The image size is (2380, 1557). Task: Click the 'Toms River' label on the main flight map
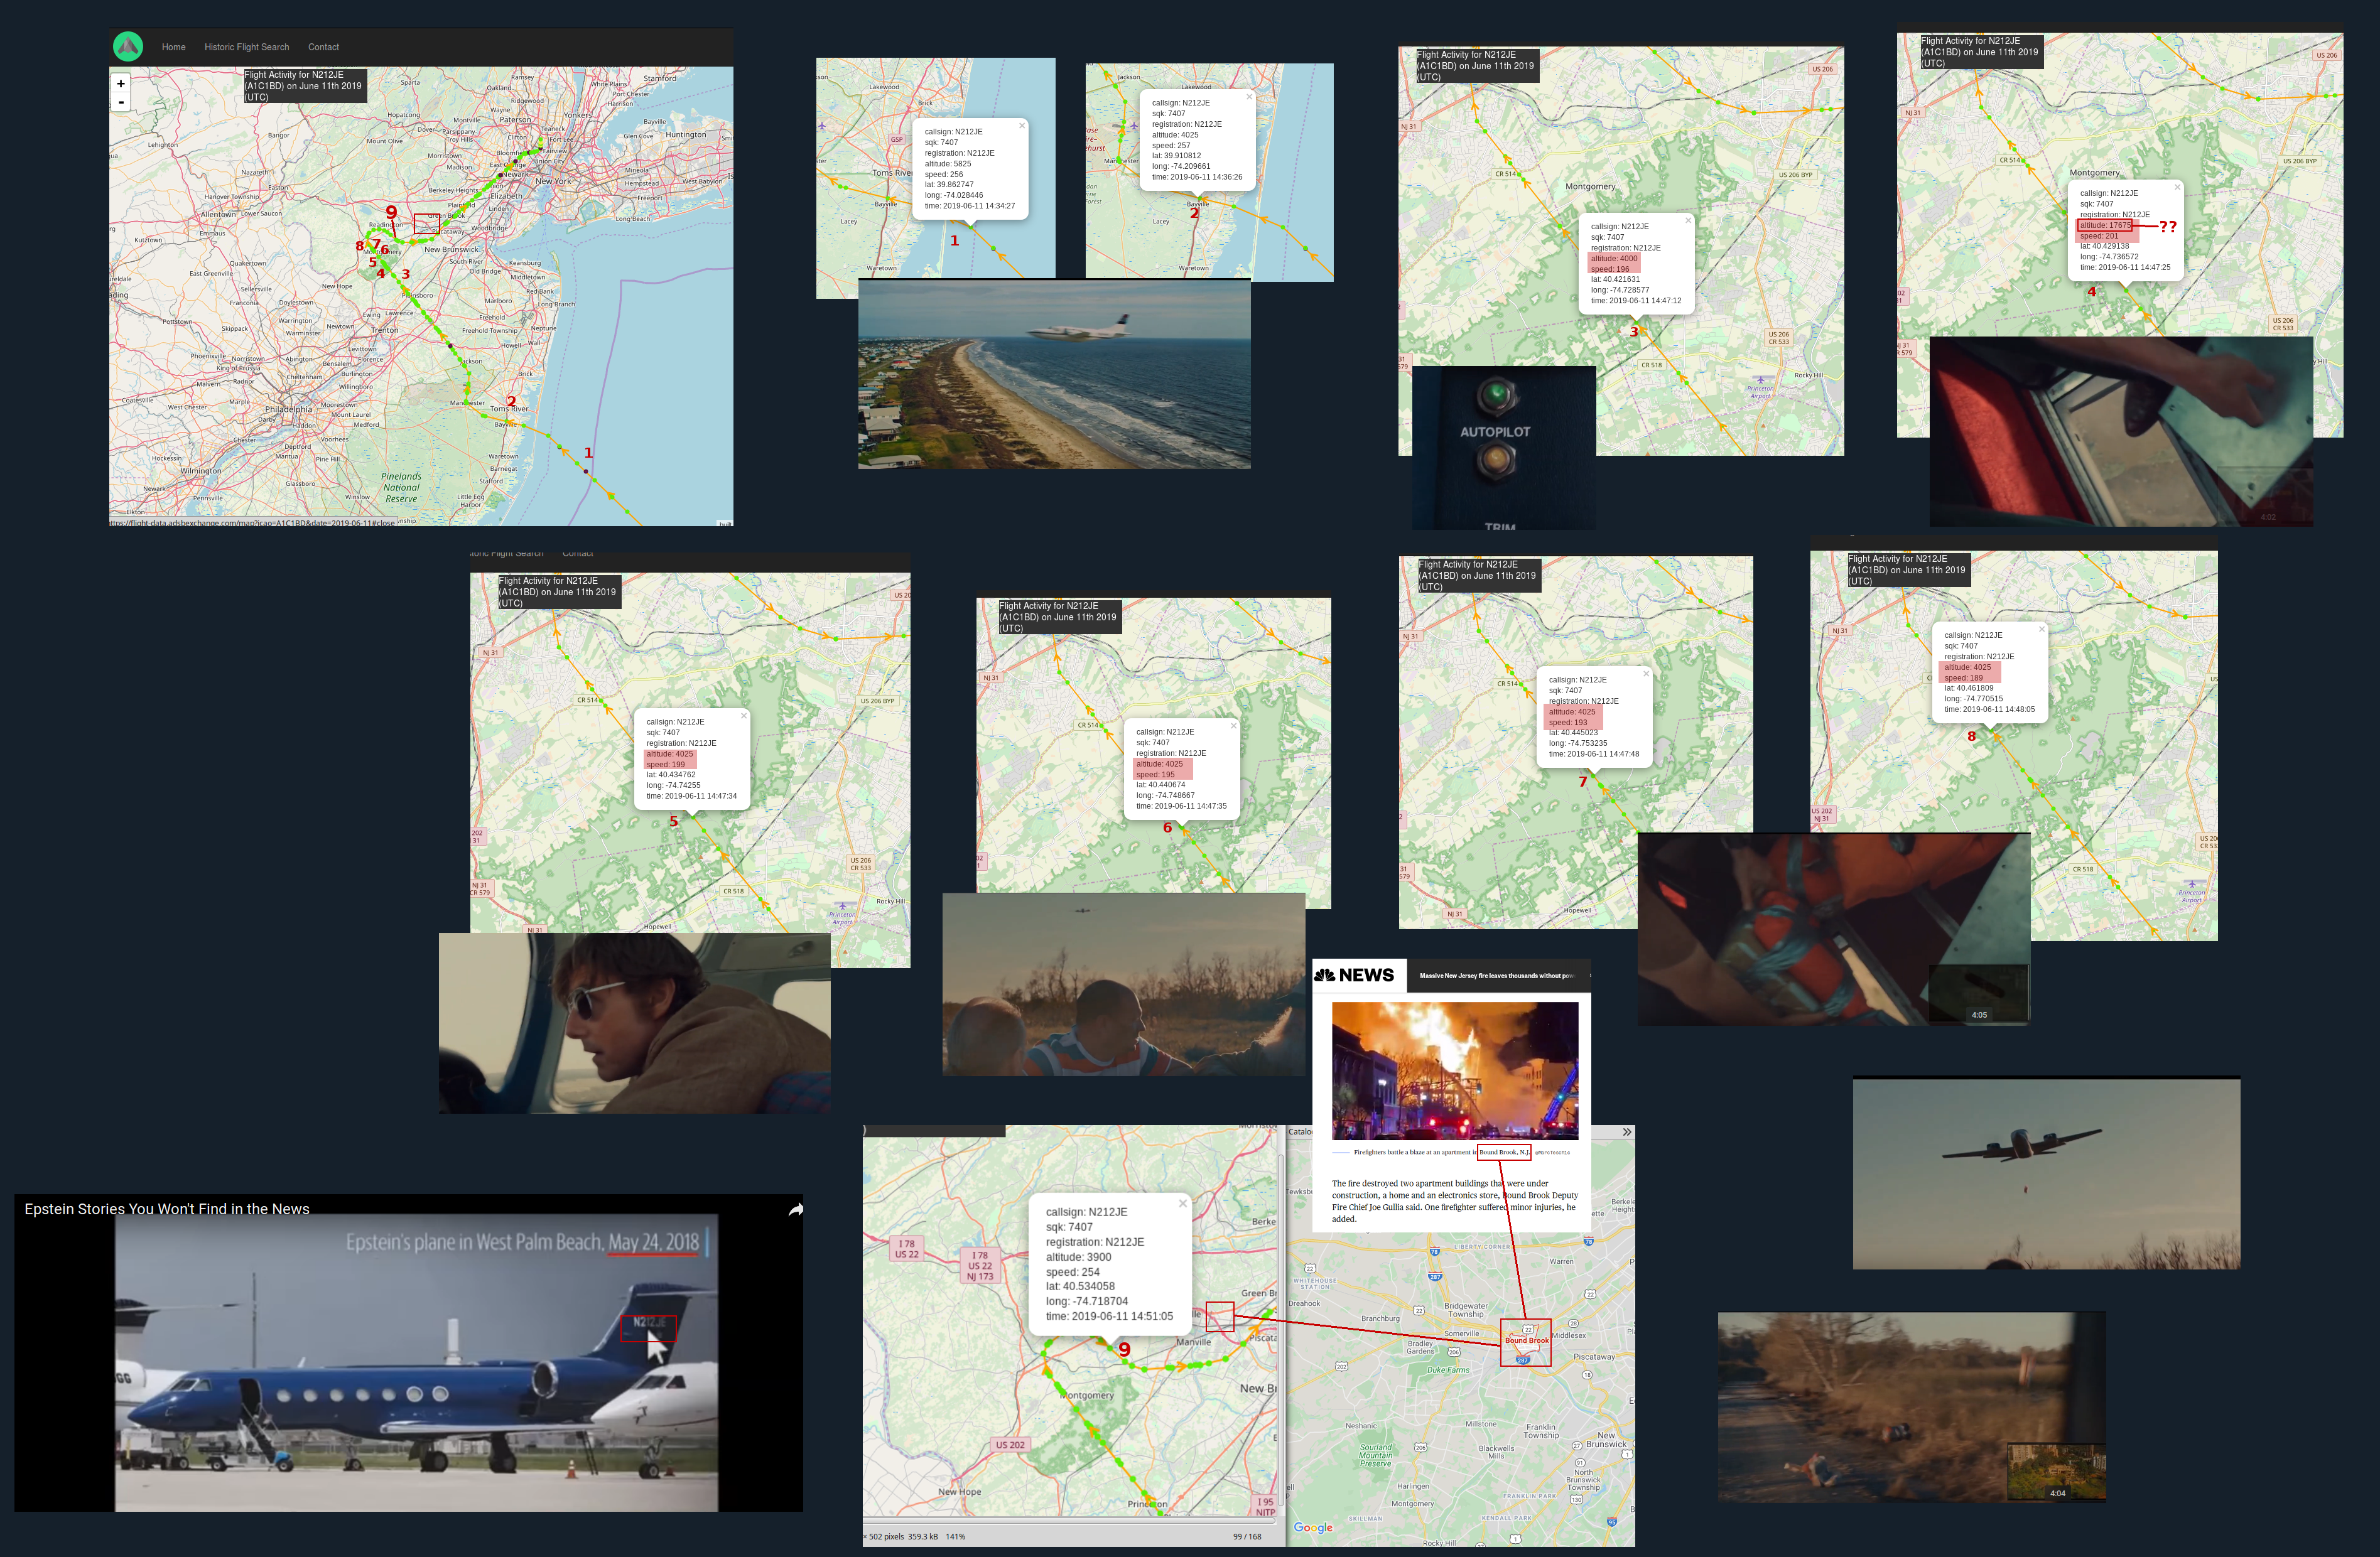(509, 409)
